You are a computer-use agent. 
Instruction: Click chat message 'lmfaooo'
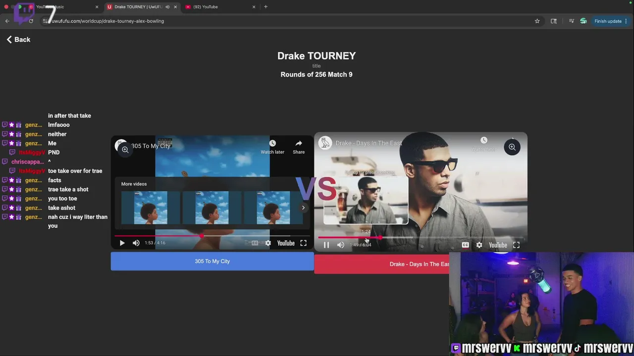coord(59,125)
